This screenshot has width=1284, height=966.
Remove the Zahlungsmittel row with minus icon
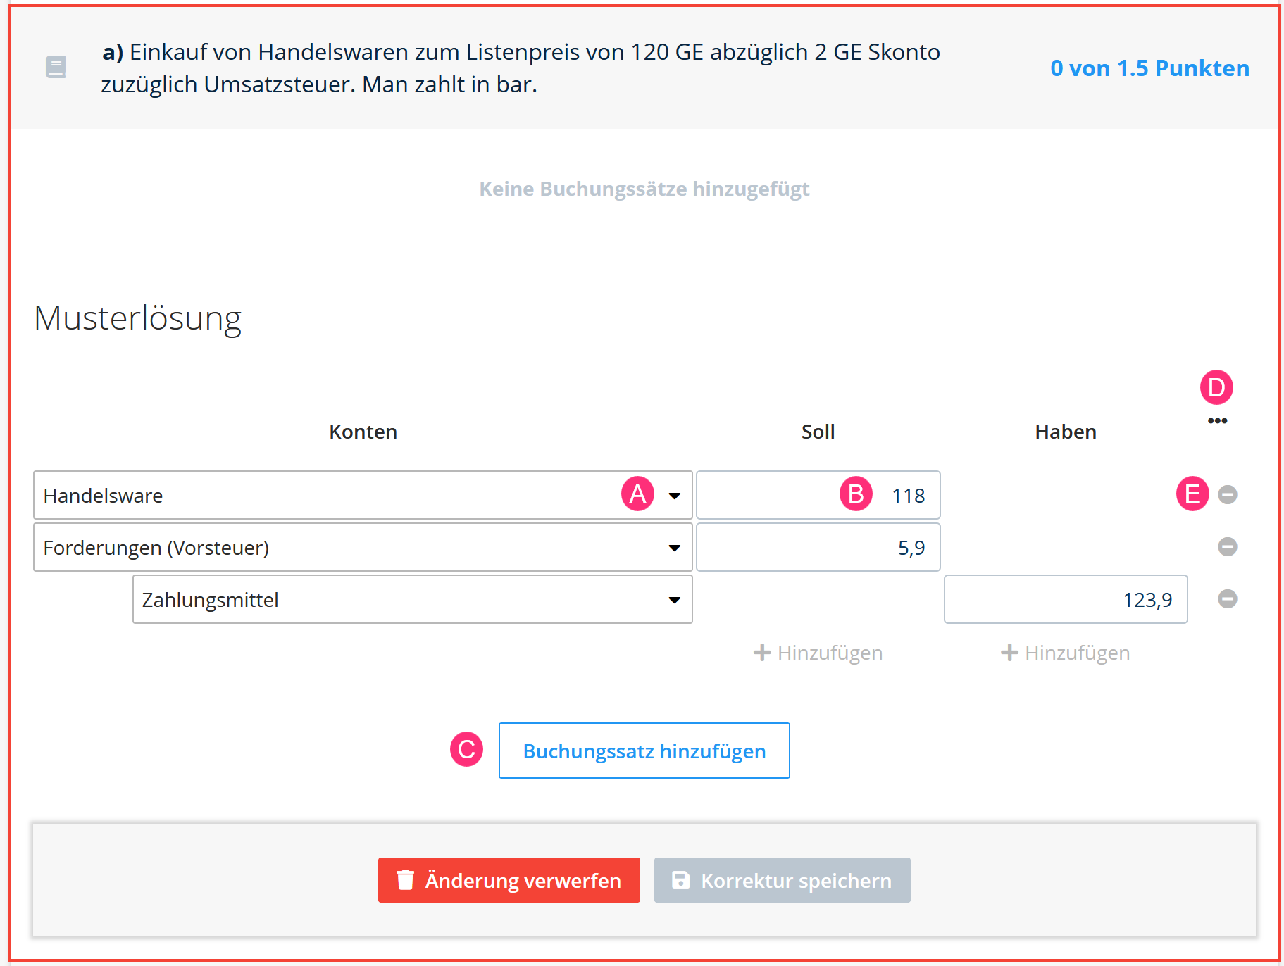(x=1228, y=599)
